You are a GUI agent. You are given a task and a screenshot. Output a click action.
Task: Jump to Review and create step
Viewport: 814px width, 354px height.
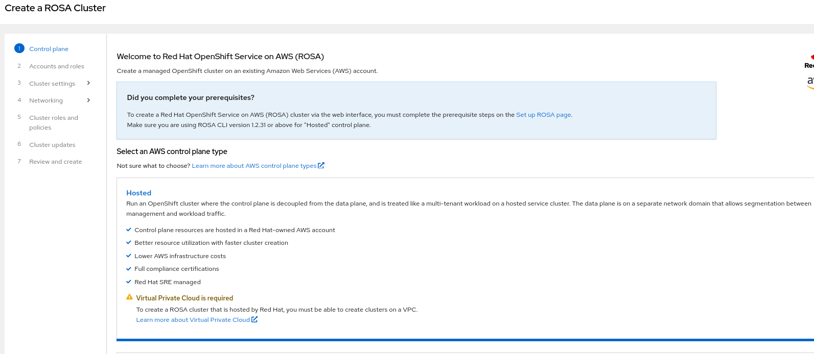tap(55, 162)
